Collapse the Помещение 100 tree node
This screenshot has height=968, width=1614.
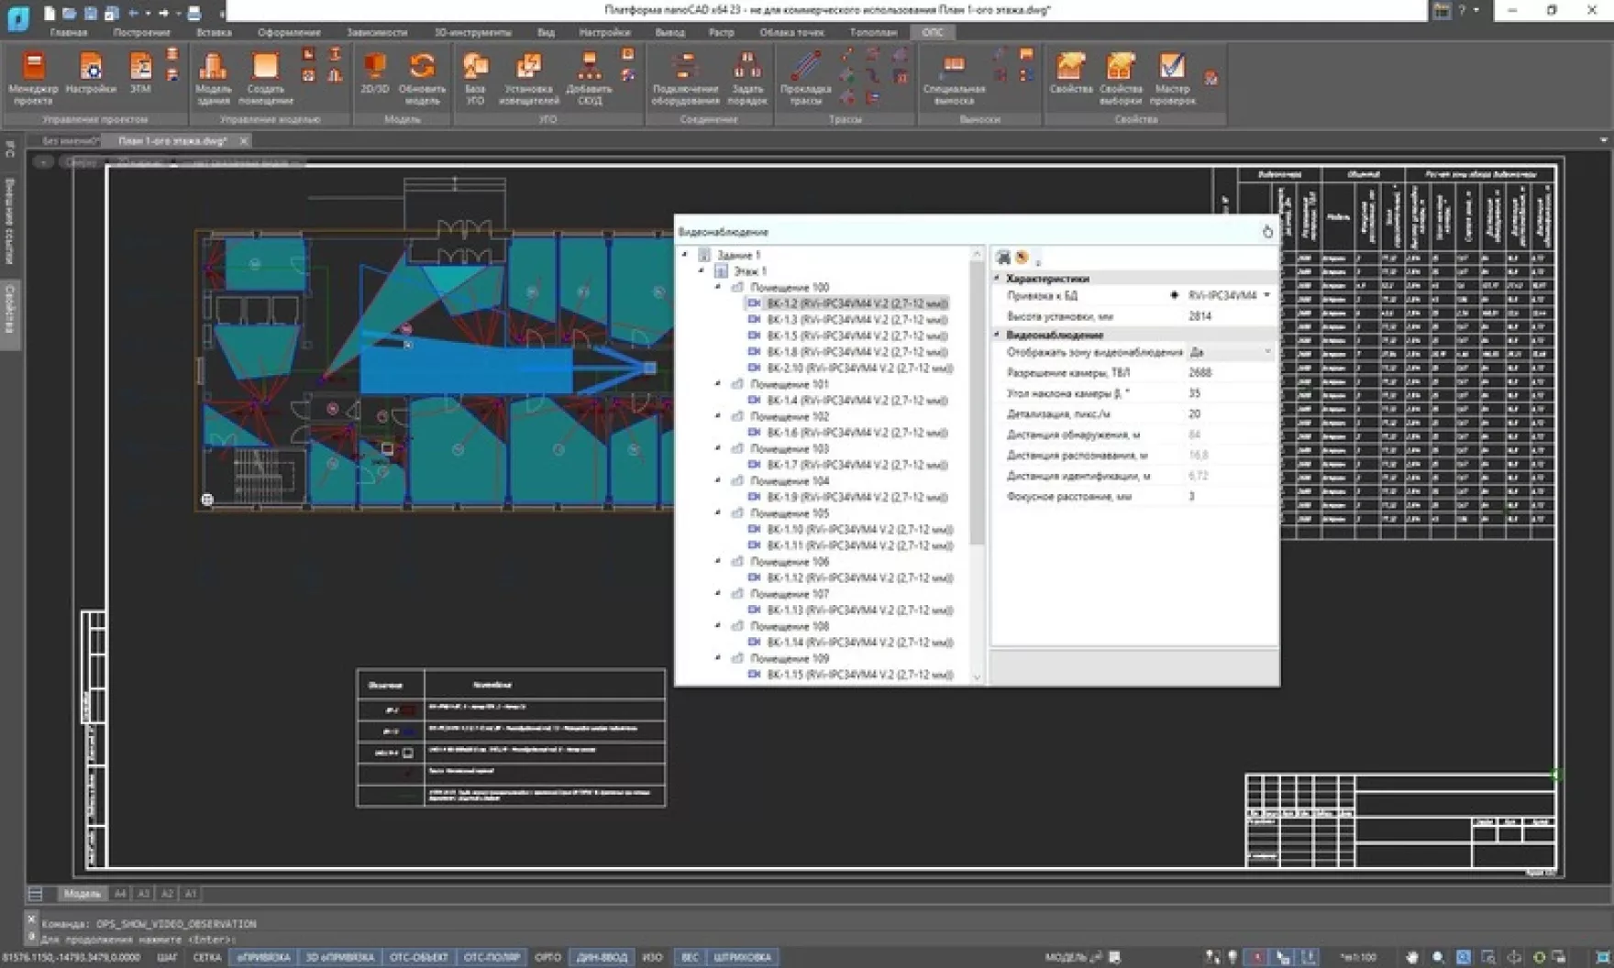[x=720, y=285]
